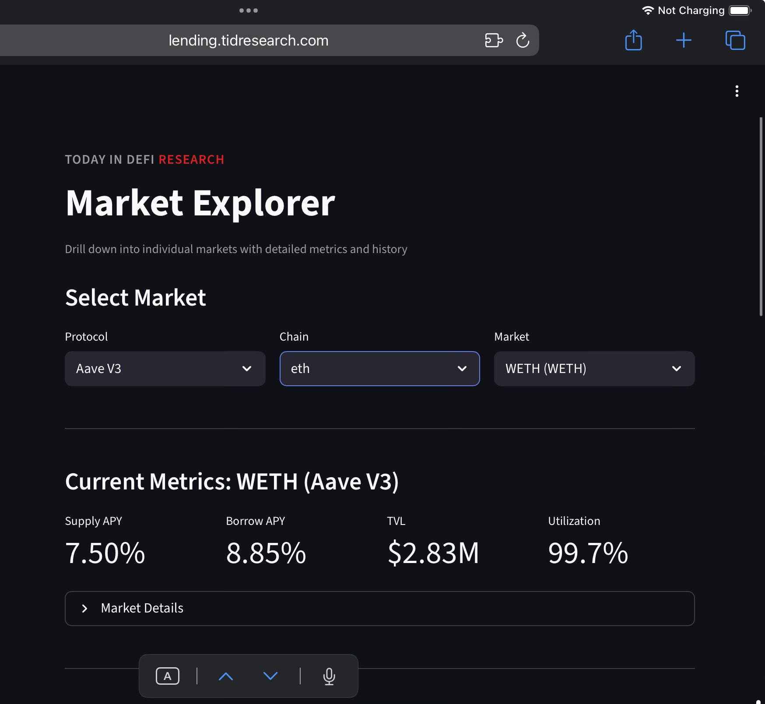Tap the keyboard 'A' icon
765x704 pixels.
click(168, 676)
